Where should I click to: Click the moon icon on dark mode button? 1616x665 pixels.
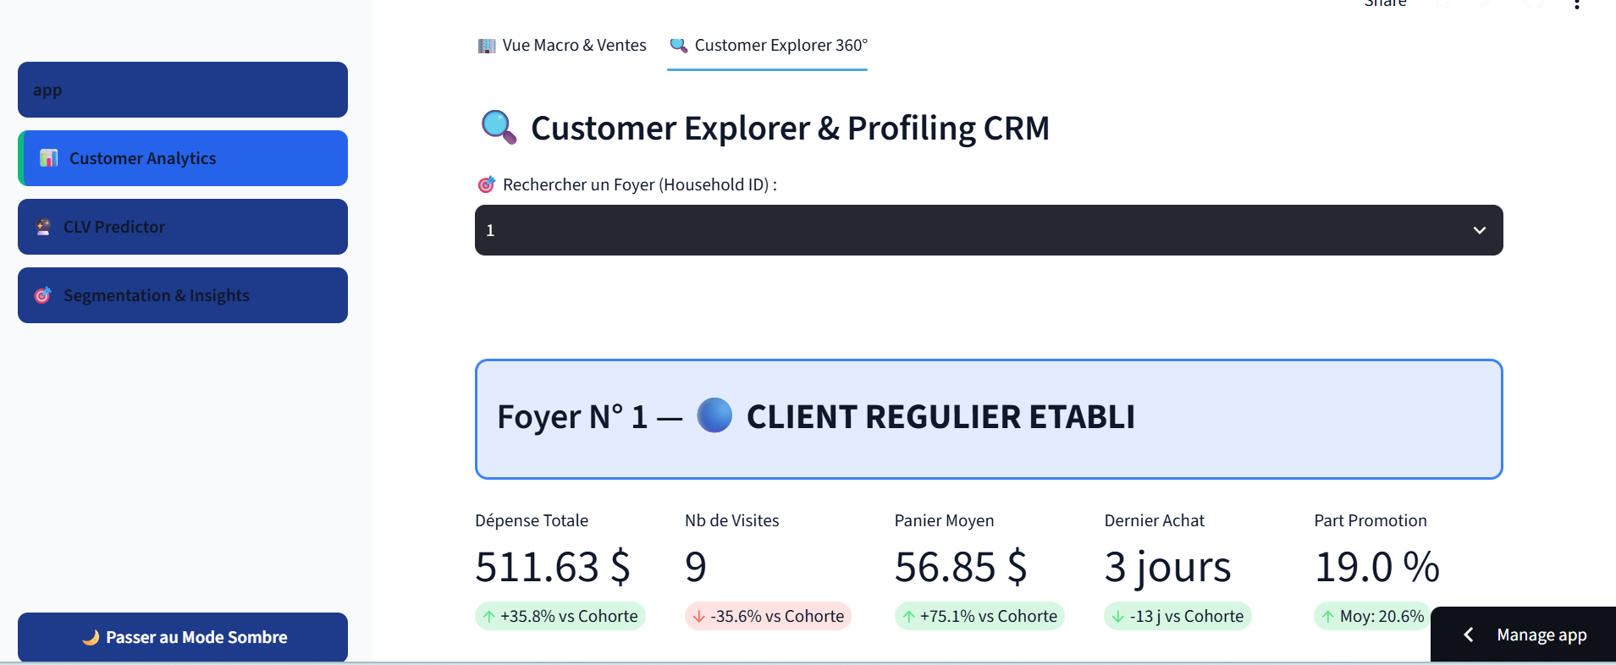click(91, 637)
